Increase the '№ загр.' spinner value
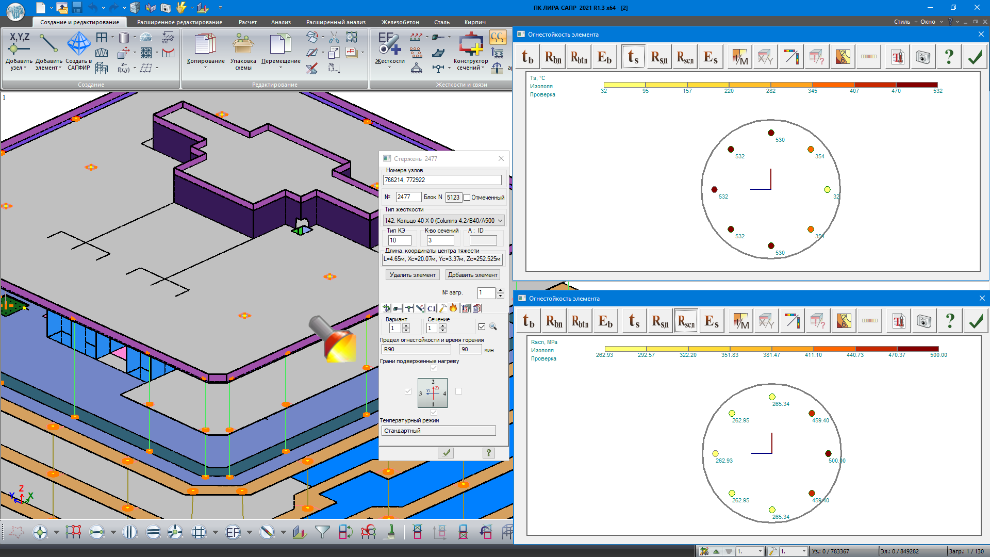Image resolution: width=990 pixels, height=557 pixels. coord(500,290)
